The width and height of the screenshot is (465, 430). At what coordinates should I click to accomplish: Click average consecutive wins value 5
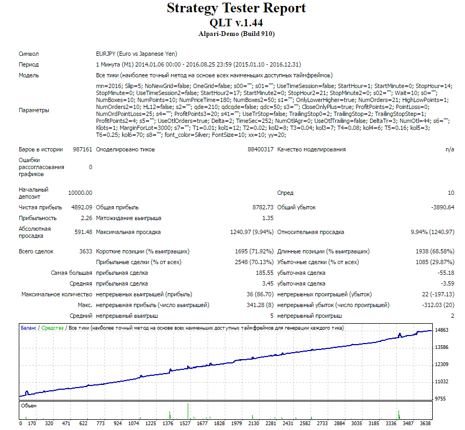coord(271,316)
